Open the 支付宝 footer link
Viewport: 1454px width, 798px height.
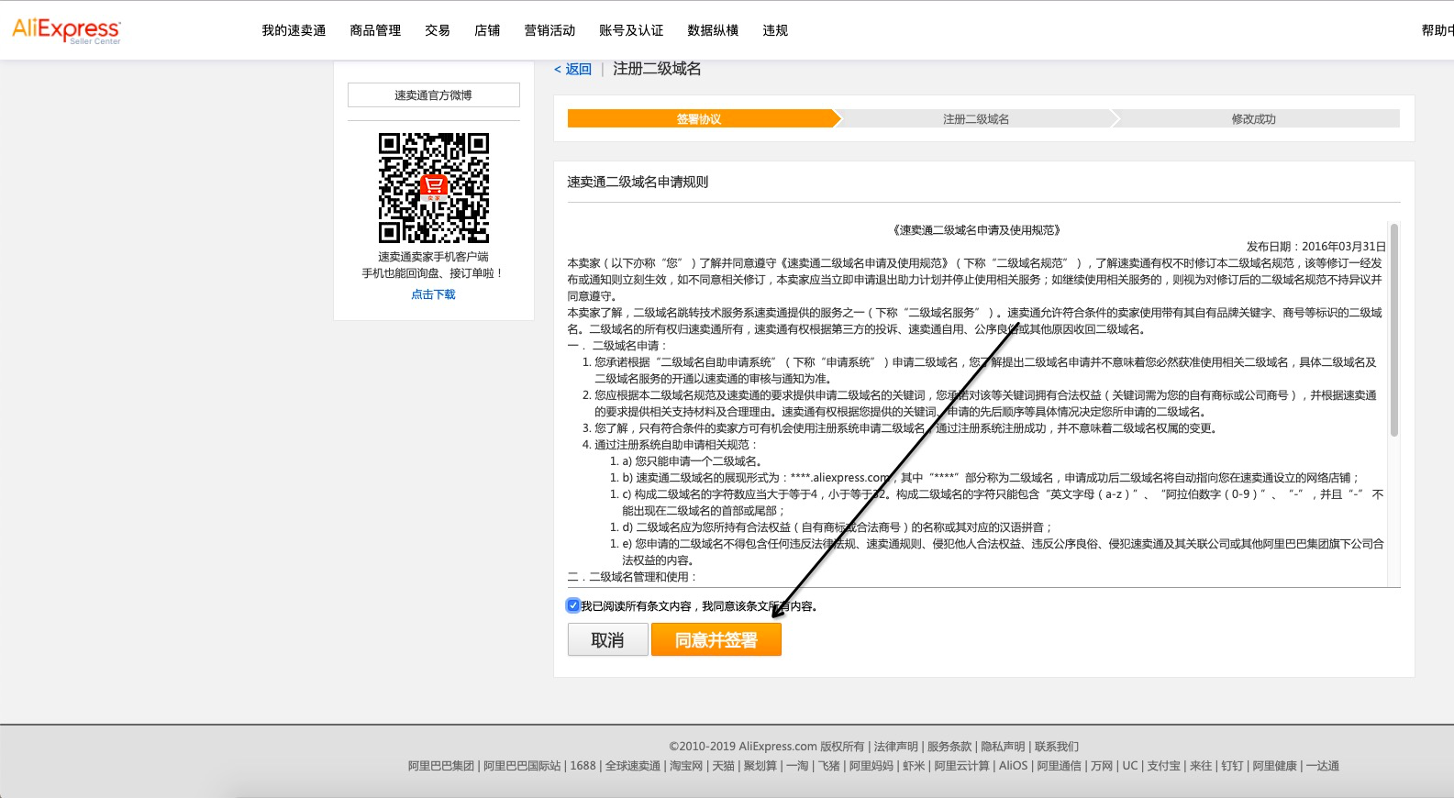(1164, 766)
